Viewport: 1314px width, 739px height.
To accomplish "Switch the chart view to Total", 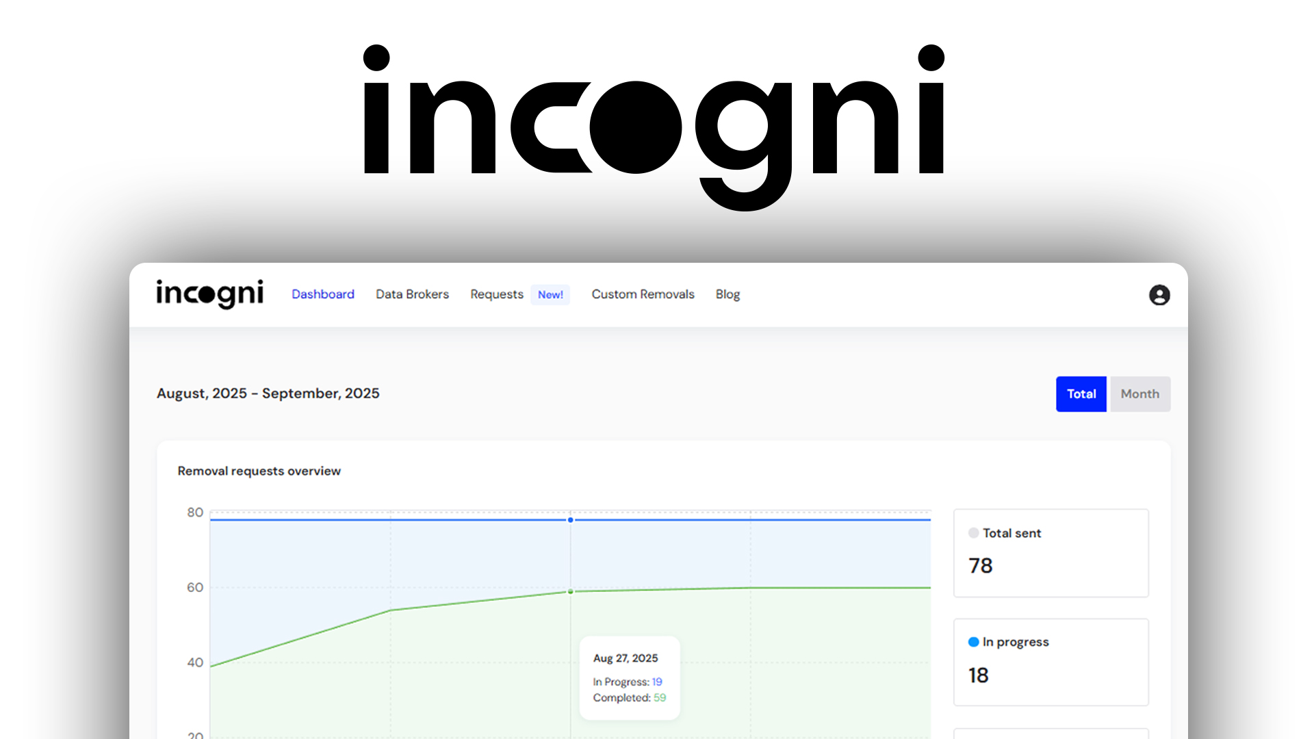I will (x=1081, y=393).
